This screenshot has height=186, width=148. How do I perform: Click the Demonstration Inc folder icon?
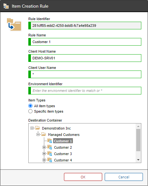(x=38, y=128)
